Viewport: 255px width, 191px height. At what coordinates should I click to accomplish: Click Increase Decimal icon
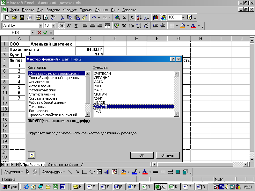[139, 26]
